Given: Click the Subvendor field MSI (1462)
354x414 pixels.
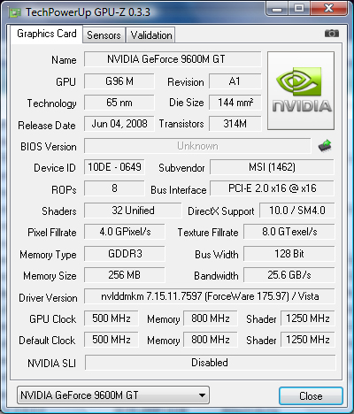Looking at the screenshot, I should [x=272, y=167].
